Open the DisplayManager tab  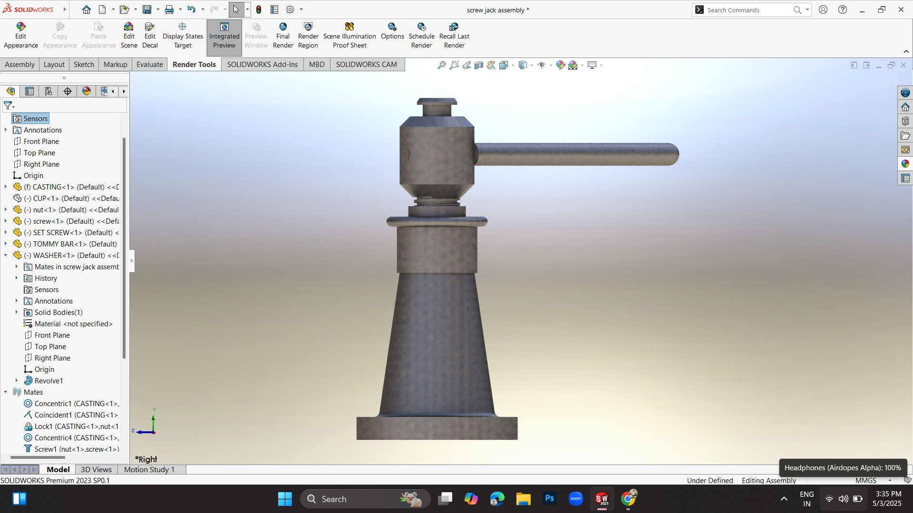87,91
